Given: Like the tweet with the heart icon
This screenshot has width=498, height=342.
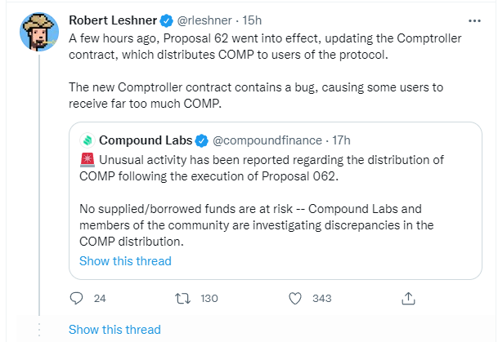Looking at the screenshot, I should tap(296, 299).
